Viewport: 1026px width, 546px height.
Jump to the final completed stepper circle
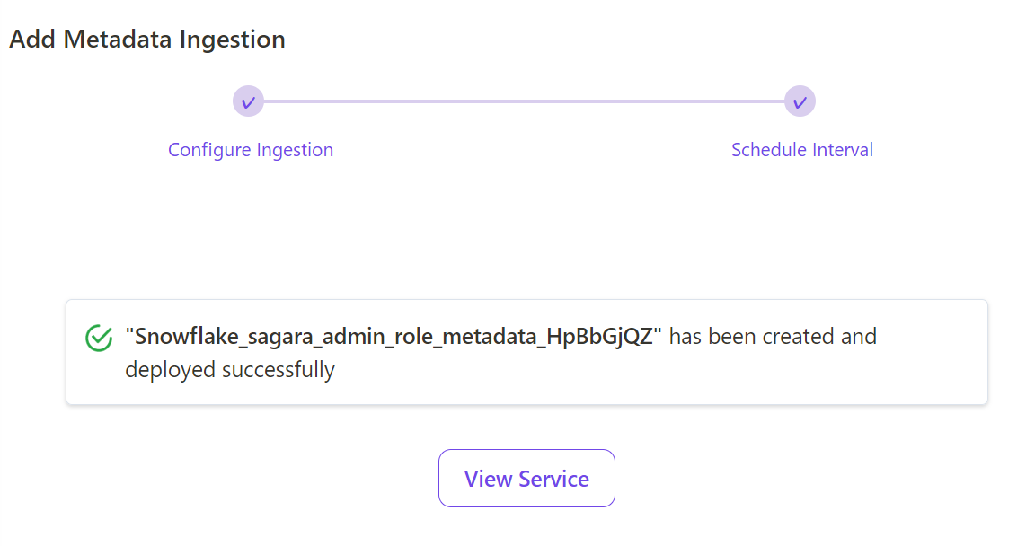[800, 102]
